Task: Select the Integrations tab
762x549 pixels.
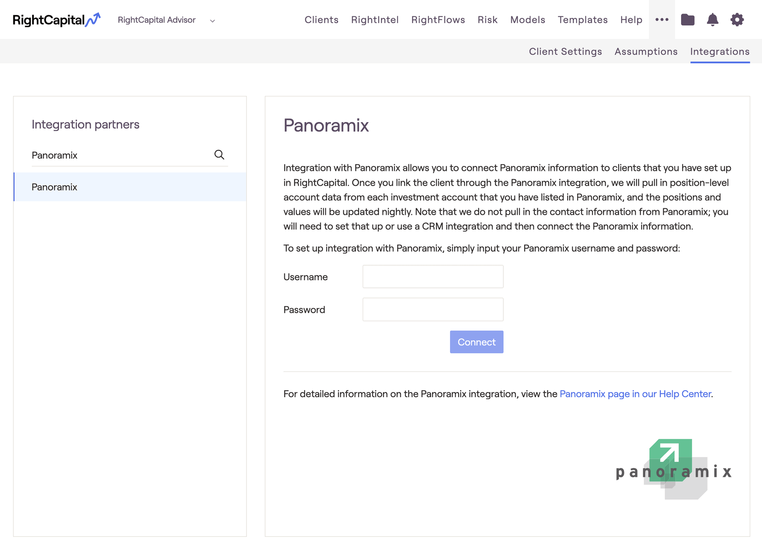Action: [720, 52]
